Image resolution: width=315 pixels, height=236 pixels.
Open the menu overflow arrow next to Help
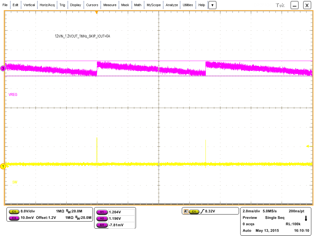(212, 5)
